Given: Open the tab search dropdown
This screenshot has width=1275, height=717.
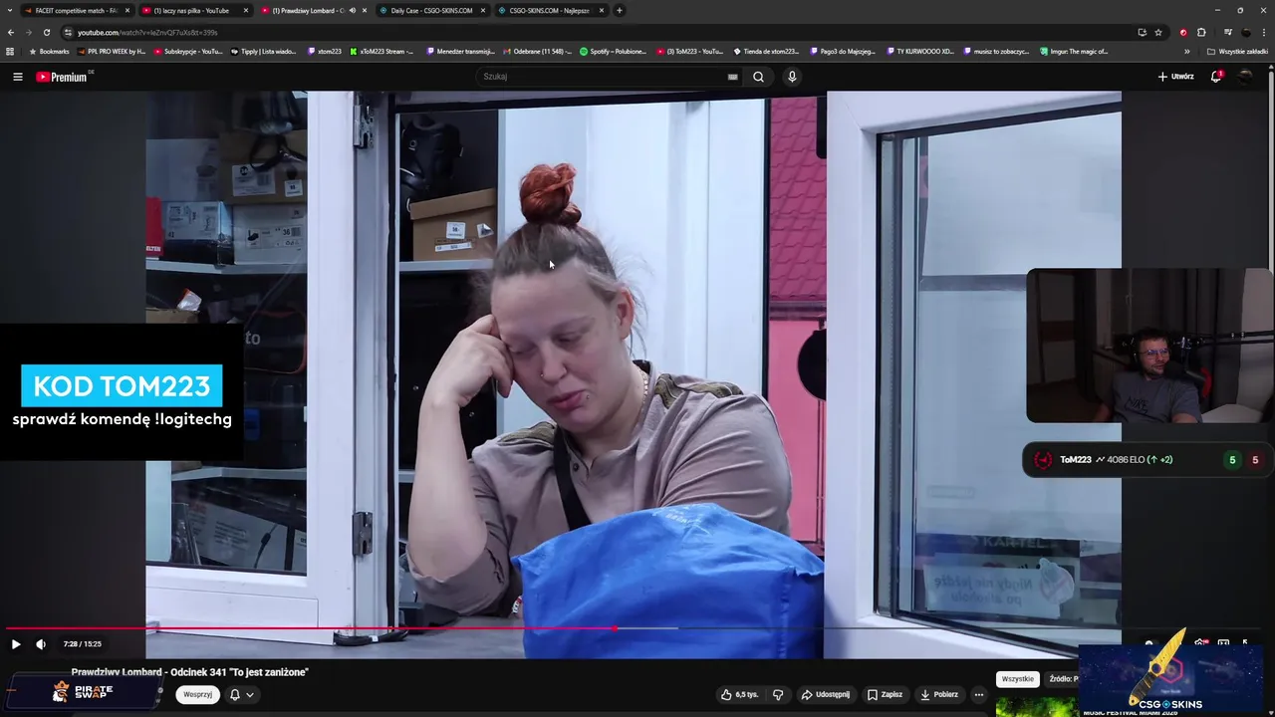Looking at the screenshot, I should click(x=10, y=10).
